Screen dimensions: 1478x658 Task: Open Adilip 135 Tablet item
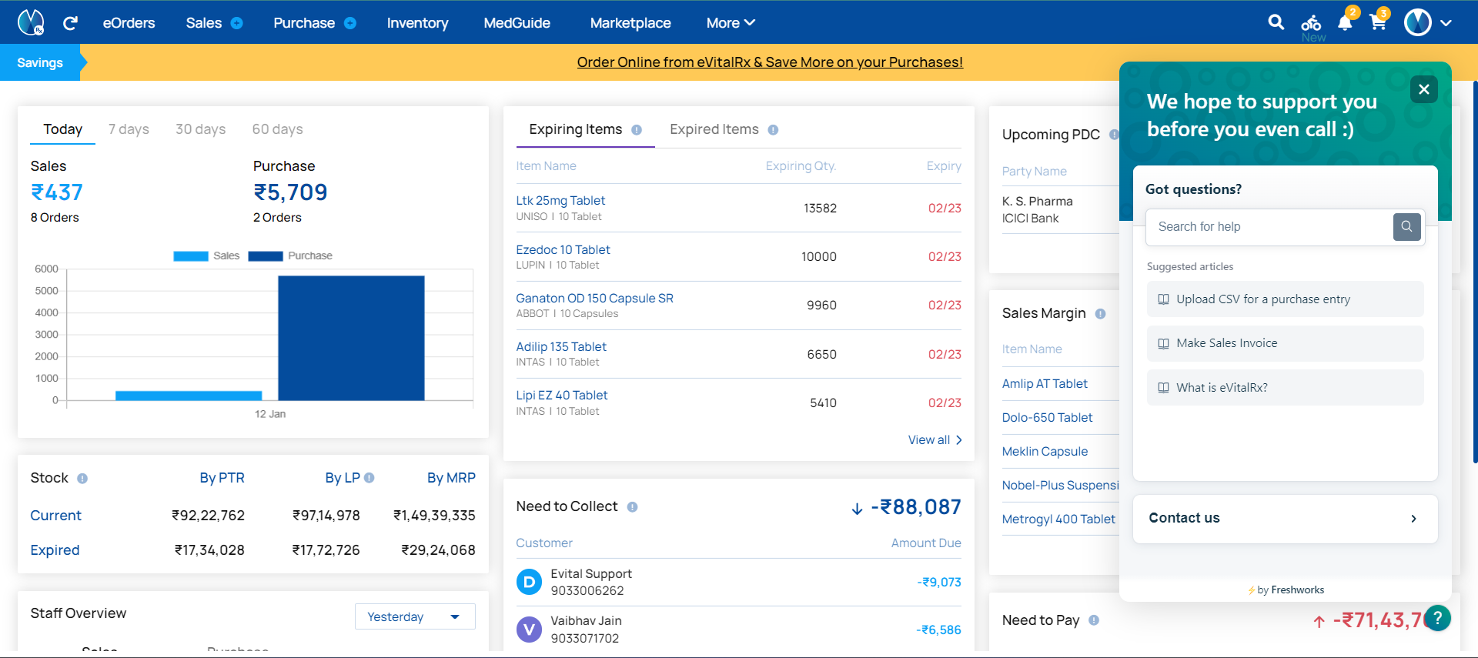click(x=561, y=347)
